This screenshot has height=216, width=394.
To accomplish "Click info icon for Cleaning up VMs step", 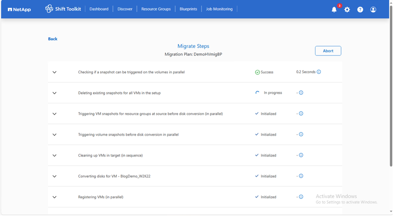I will coord(301,155).
